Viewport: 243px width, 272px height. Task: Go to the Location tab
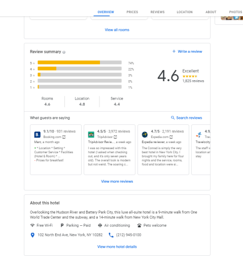click(185, 12)
